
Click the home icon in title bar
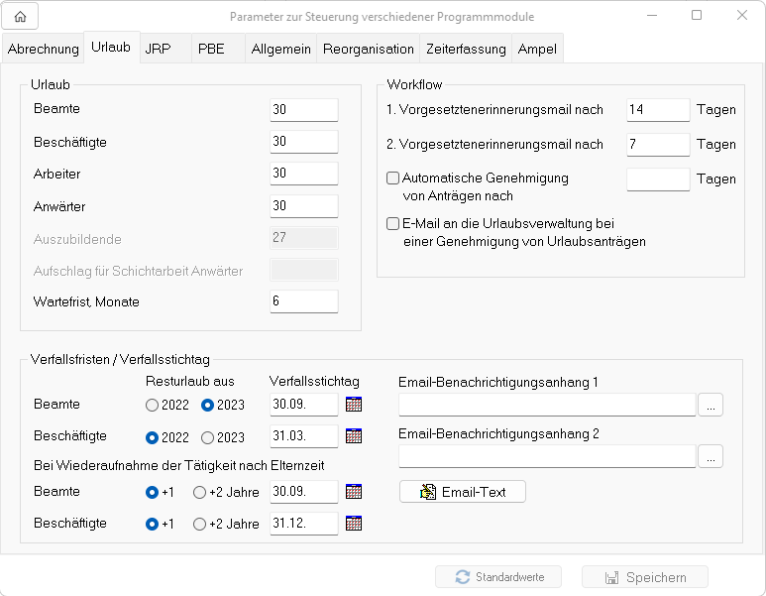click(x=20, y=16)
